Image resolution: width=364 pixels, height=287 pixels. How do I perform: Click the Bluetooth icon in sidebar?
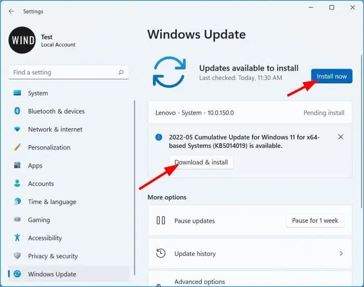tap(17, 111)
